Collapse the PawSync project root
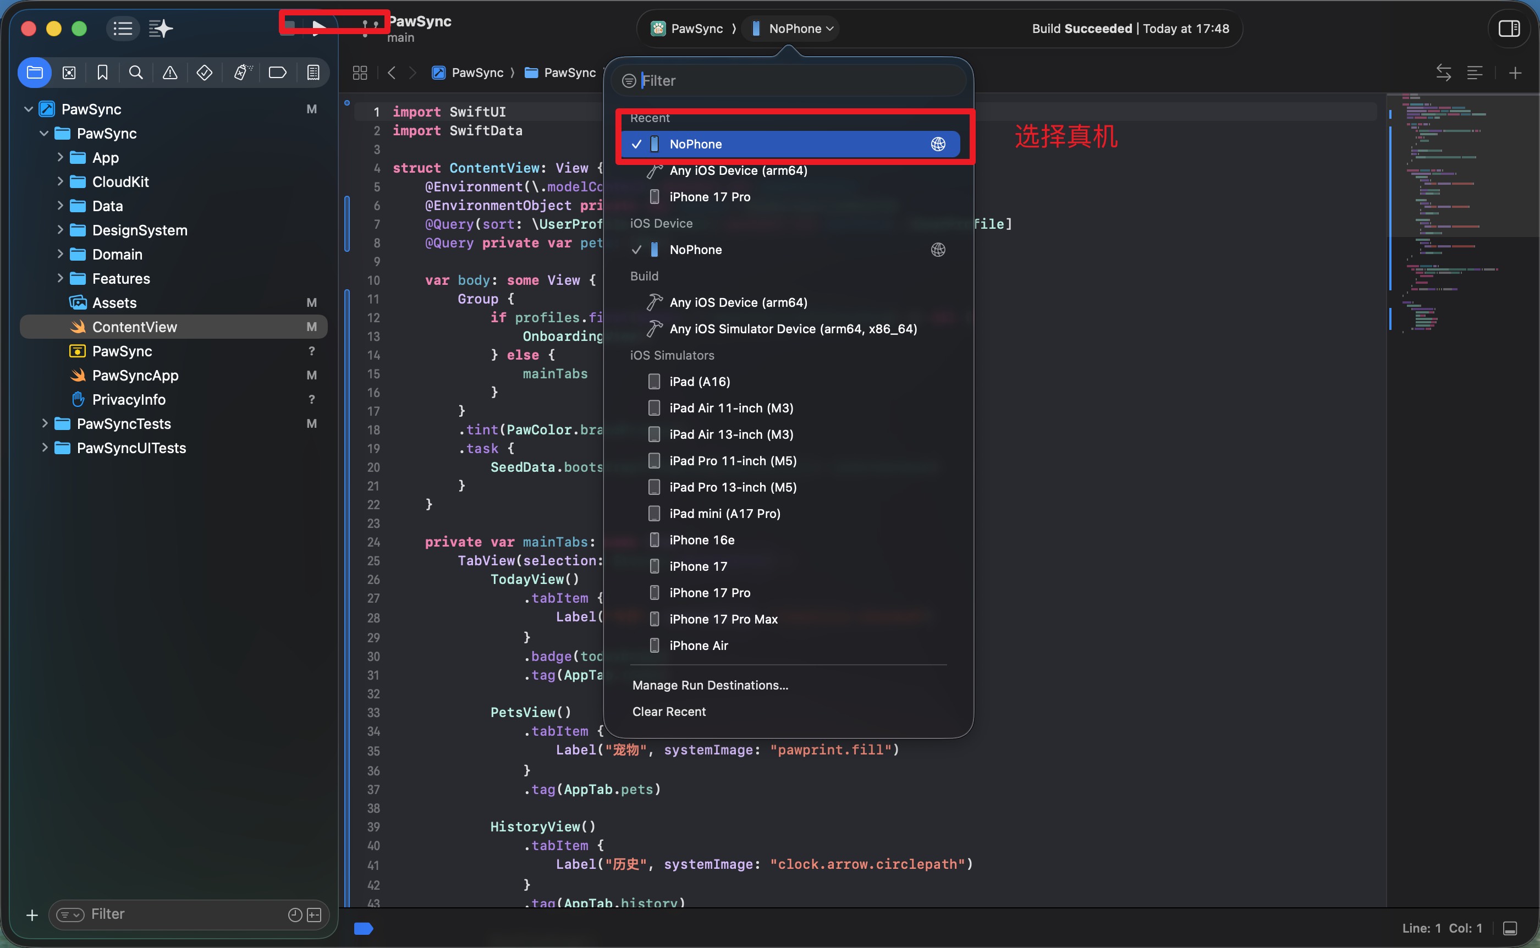Image resolution: width=1540 pixels, height=948 pixels. click(x=28, y=109)
